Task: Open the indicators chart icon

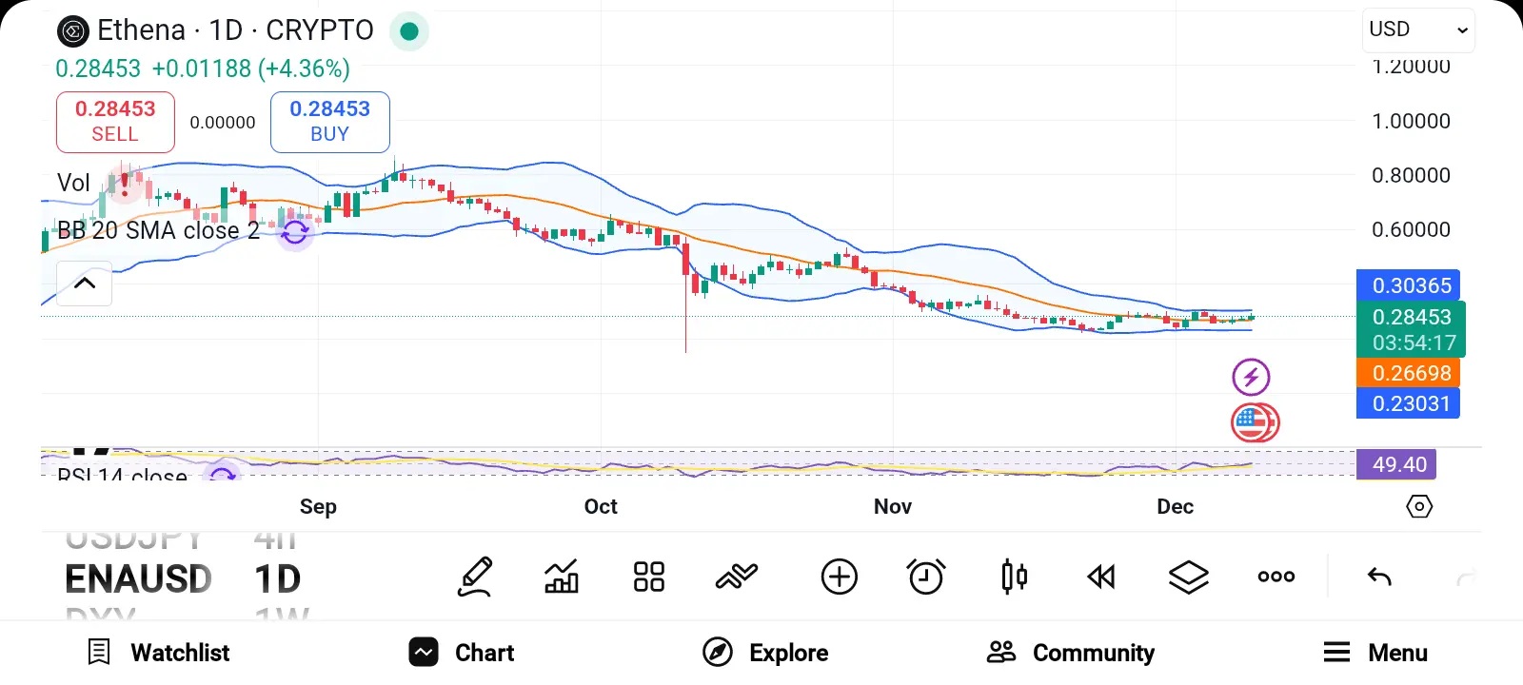Action: [562, 577]
